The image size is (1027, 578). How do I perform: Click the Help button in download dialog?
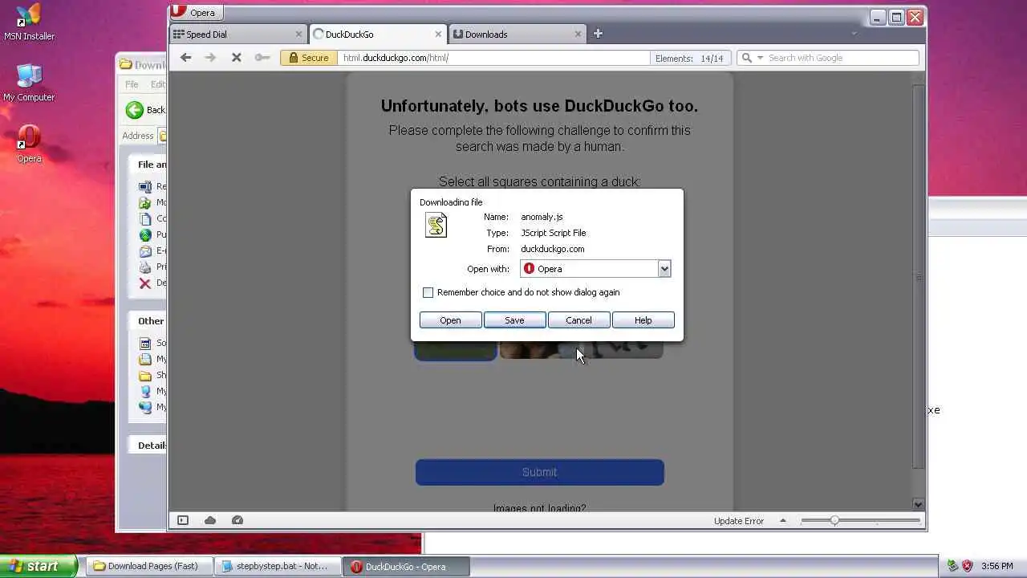click(x=643, y=320)
